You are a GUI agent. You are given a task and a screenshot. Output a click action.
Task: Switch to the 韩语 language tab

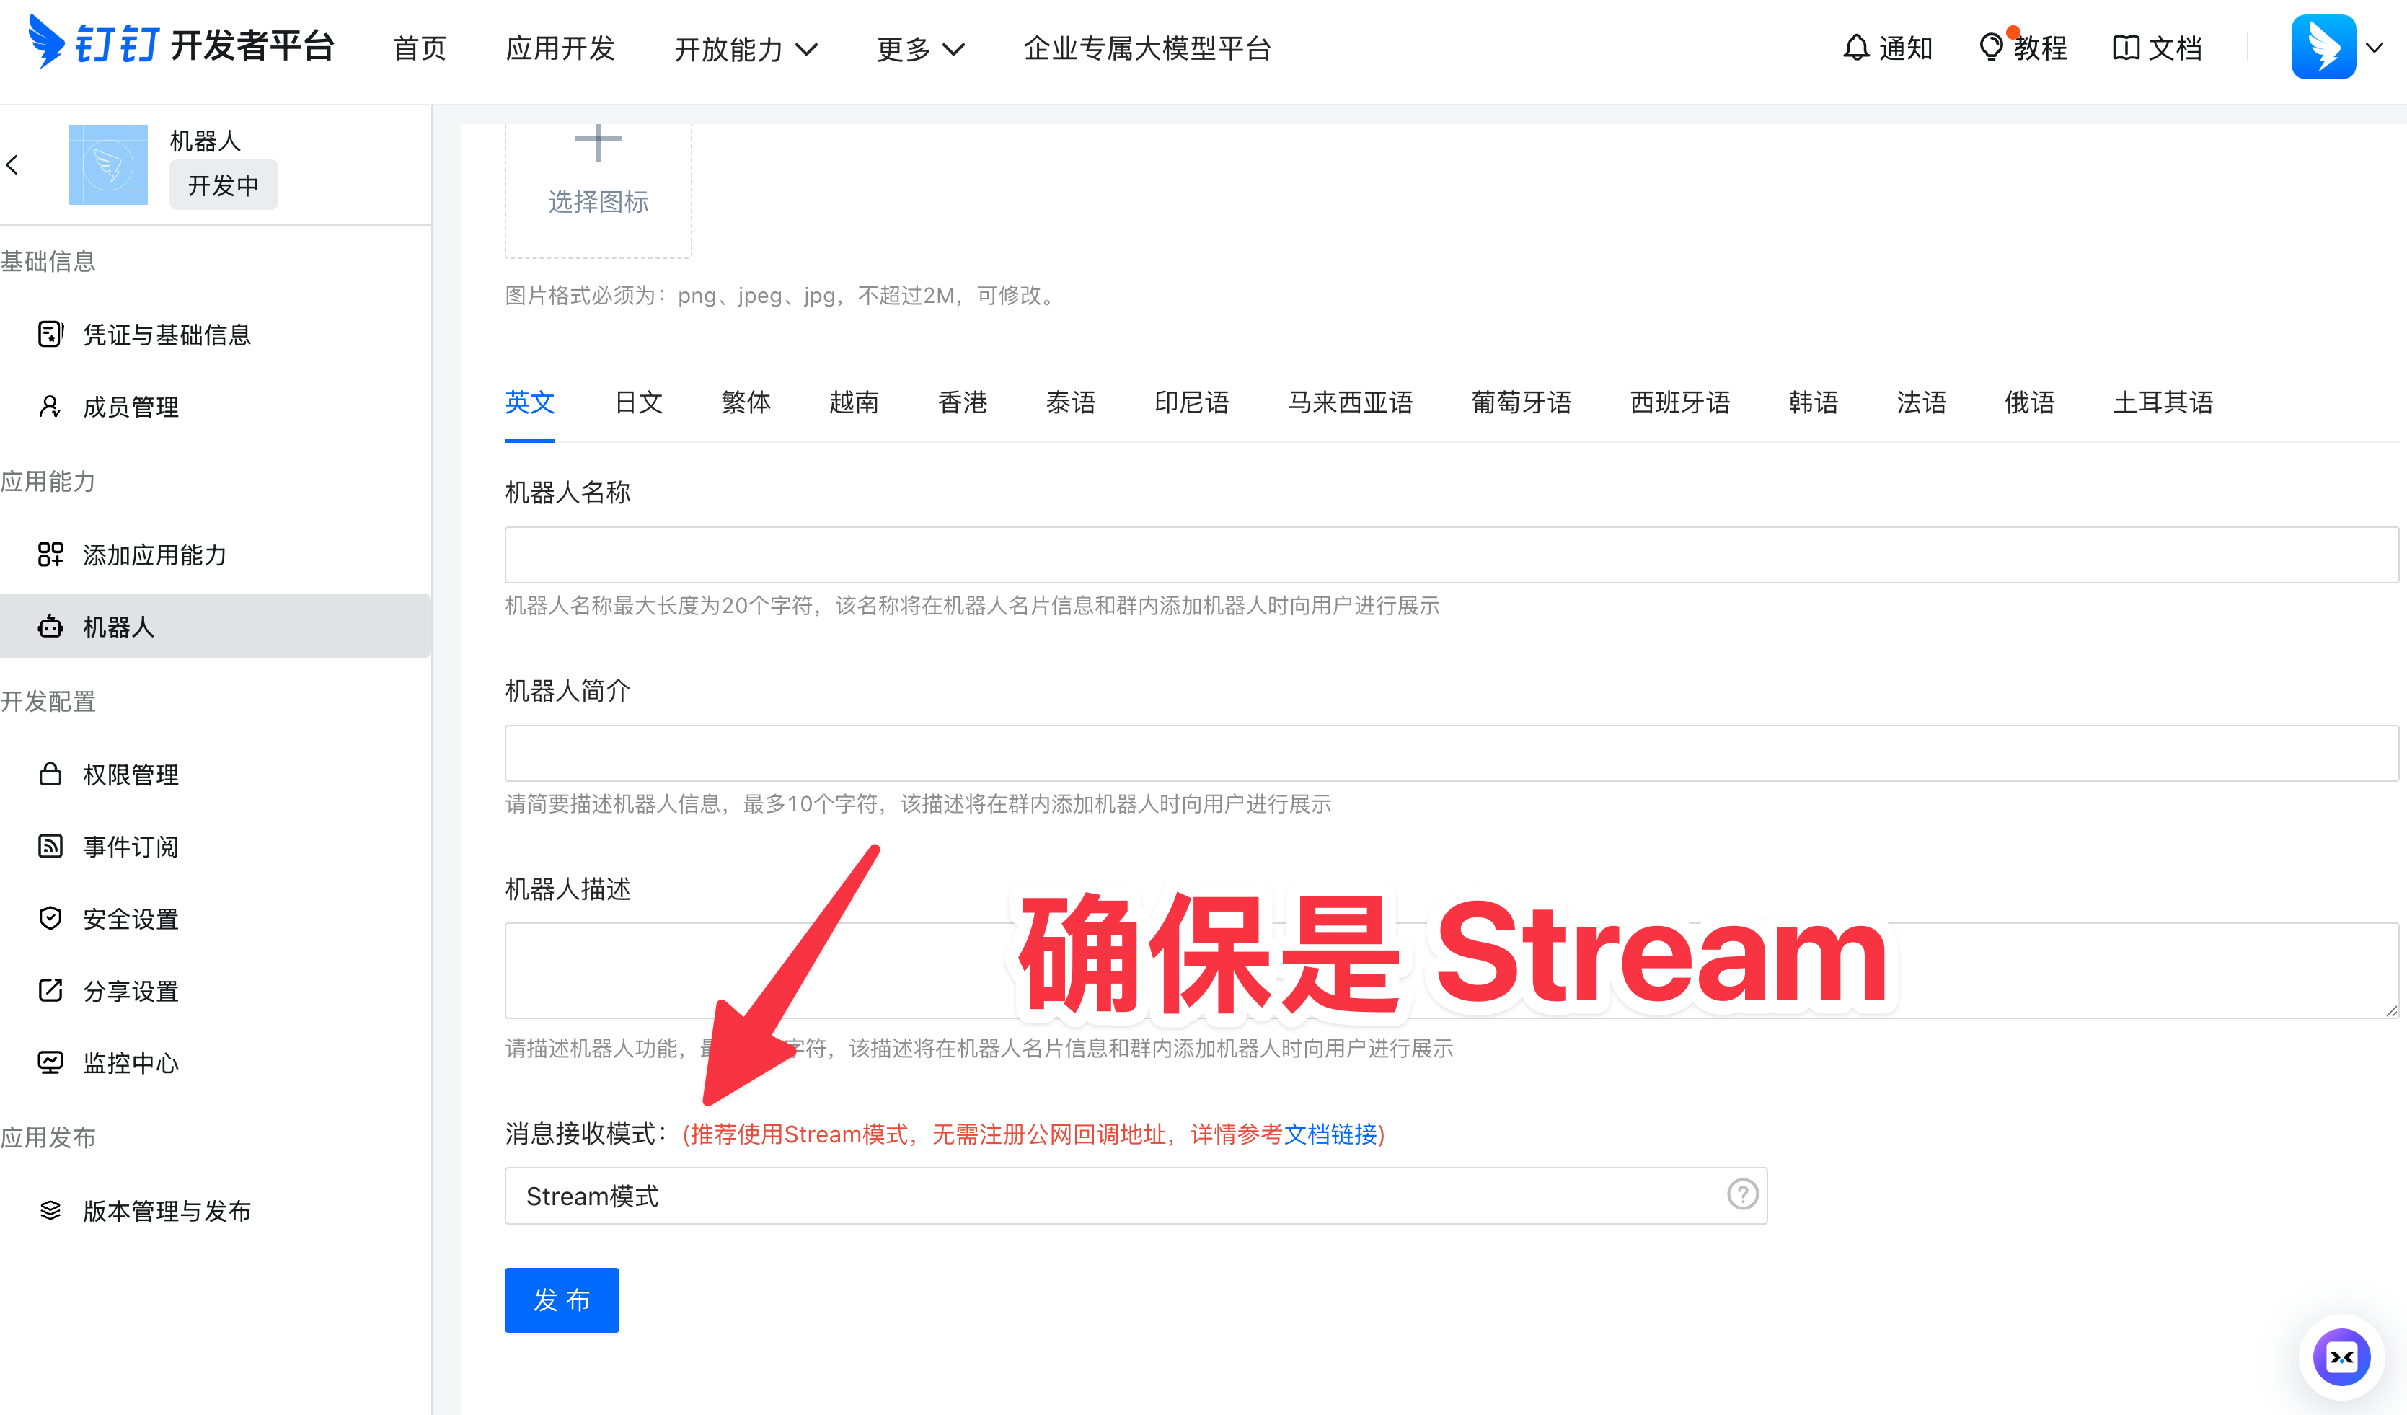1812,402
